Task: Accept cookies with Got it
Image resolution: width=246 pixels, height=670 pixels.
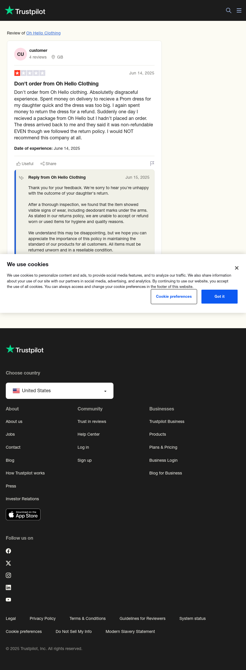Action: click(x=219, y=297)
